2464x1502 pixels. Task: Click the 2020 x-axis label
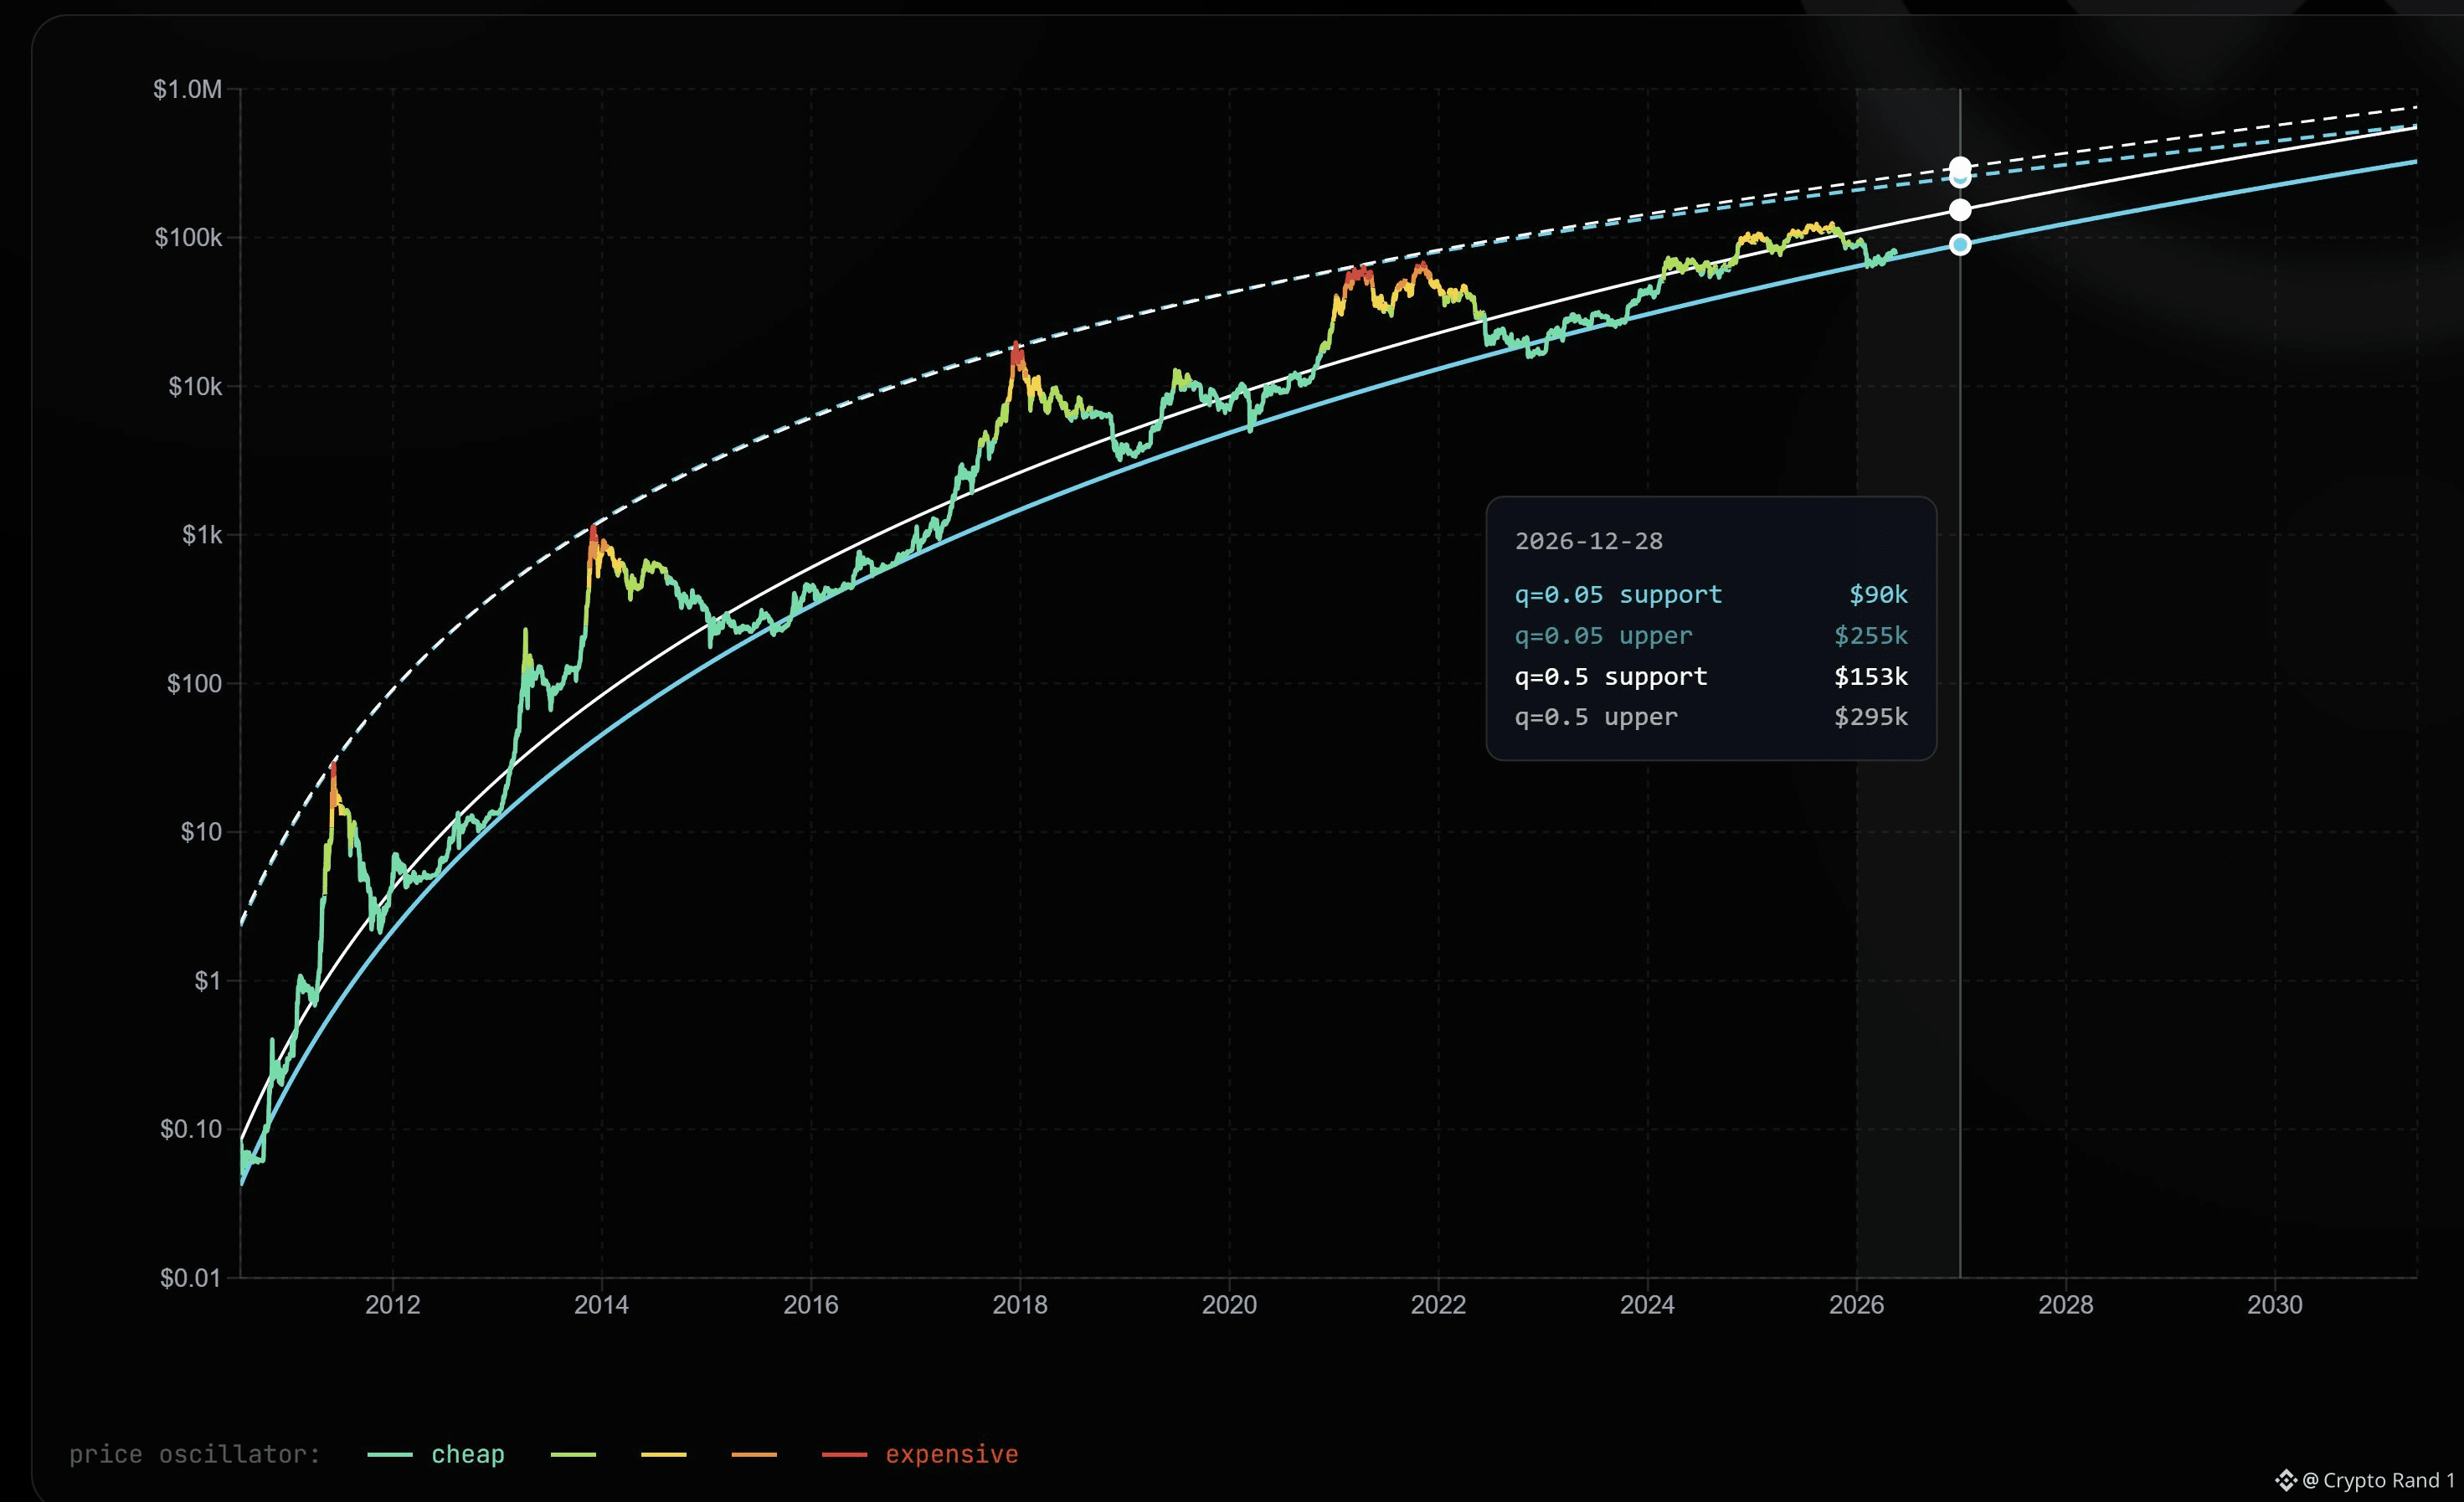pos(1229,1305)
